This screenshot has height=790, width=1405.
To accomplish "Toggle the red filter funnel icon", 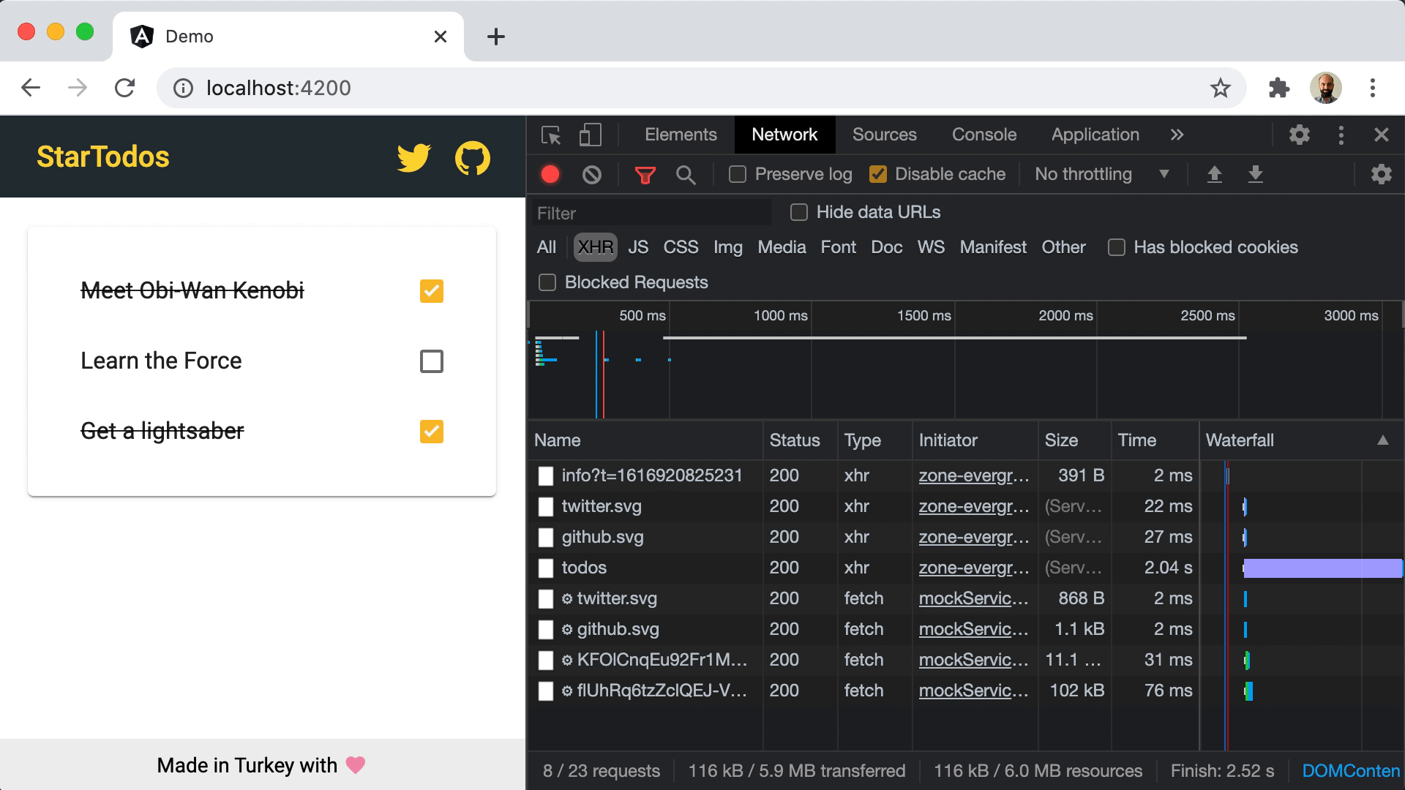I will 645,174.
